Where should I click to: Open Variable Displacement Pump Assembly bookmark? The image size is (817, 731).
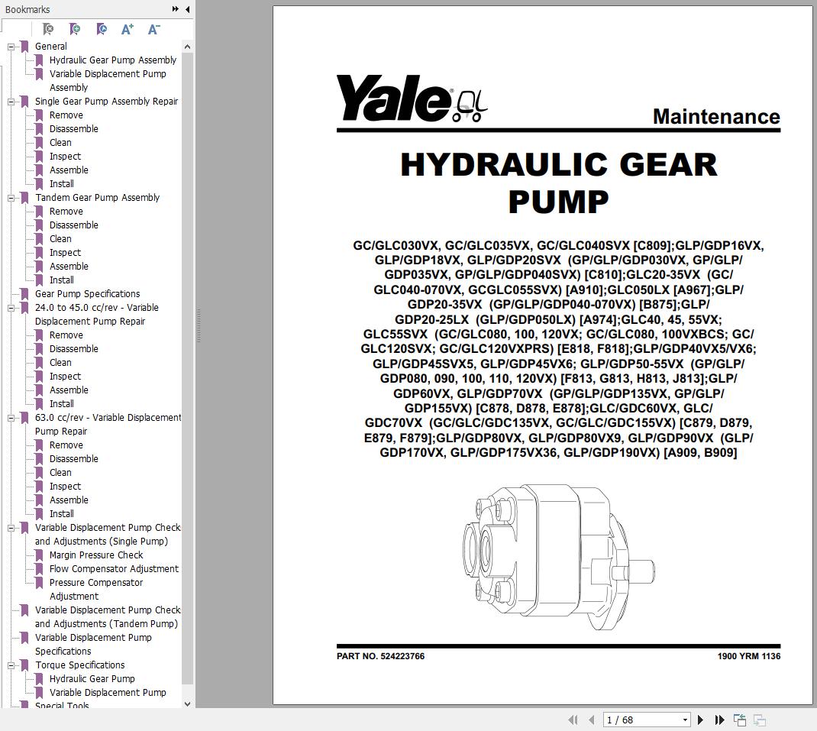108,81
